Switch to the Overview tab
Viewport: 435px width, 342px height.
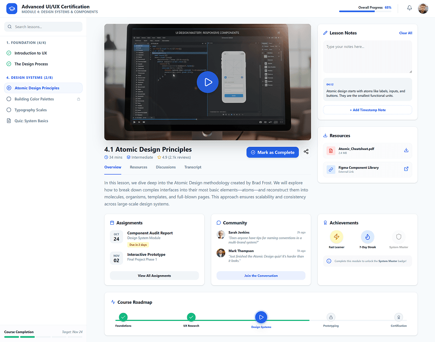tap(112, 167)
